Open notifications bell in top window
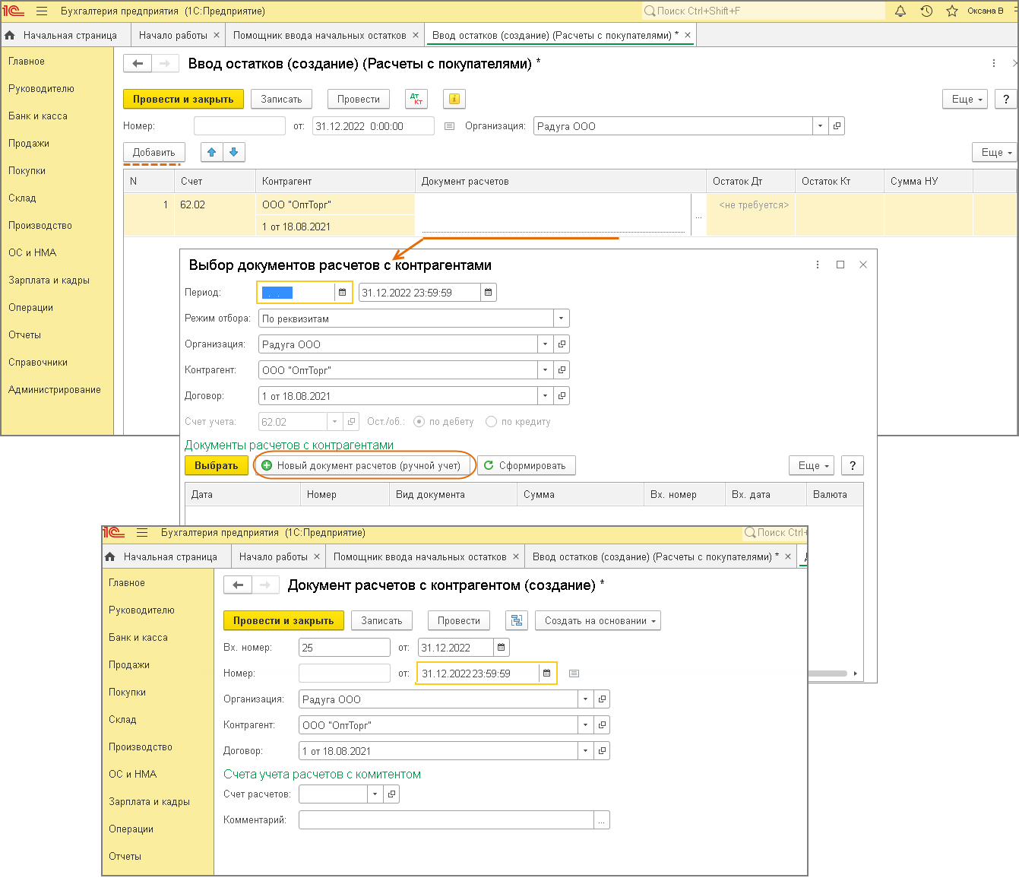The width and height of the screenshot is (1019, 878). point(900,11)
